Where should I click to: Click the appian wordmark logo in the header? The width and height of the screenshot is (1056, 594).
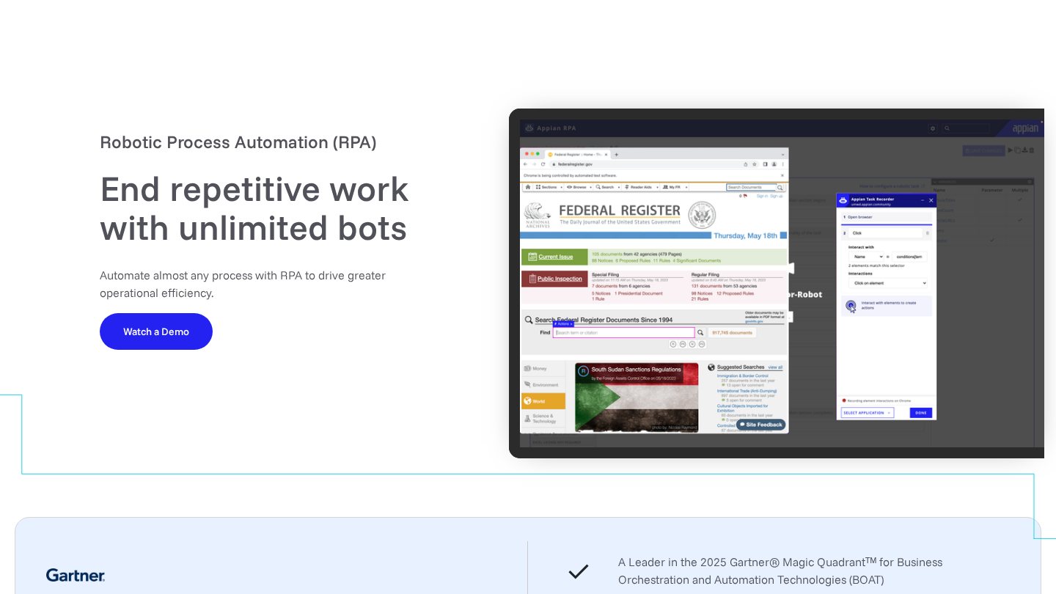point(1024,128)
